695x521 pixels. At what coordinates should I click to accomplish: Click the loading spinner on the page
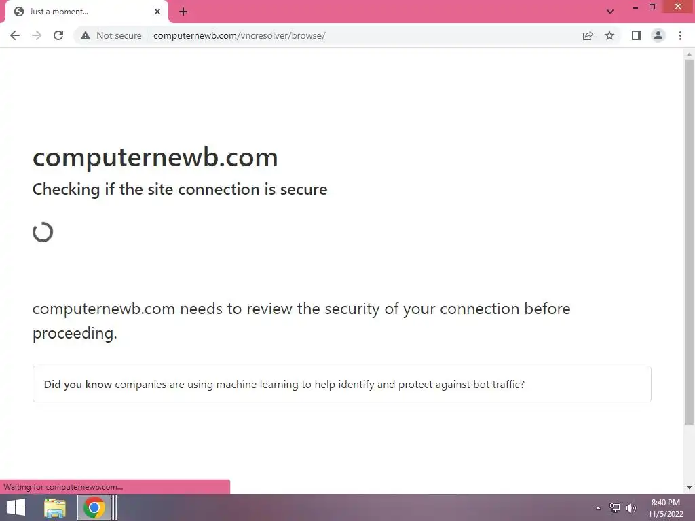[x=43, y=232]
